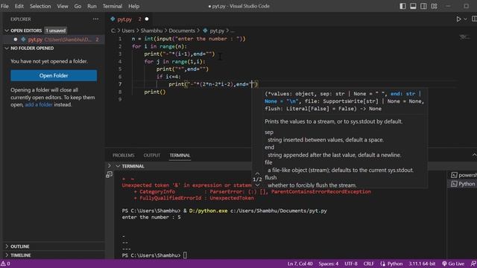This screenshot has width=477, height=268.
Task: Toggle primary side bar layout icon
Action: [402, 6]
